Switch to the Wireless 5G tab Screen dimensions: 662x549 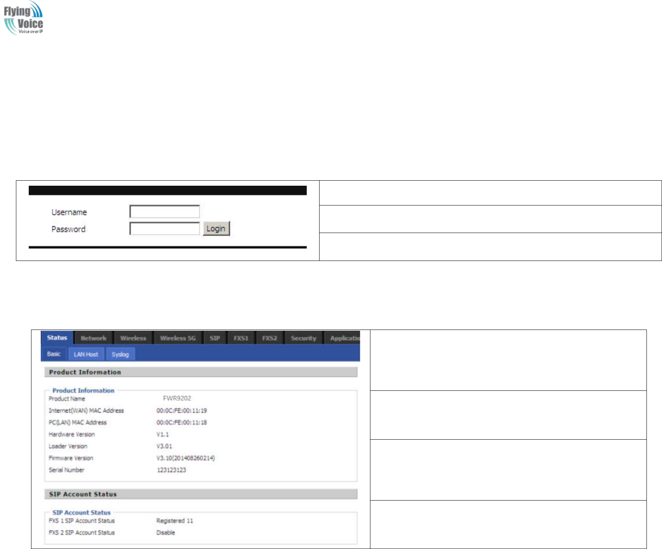coord(178,338)
